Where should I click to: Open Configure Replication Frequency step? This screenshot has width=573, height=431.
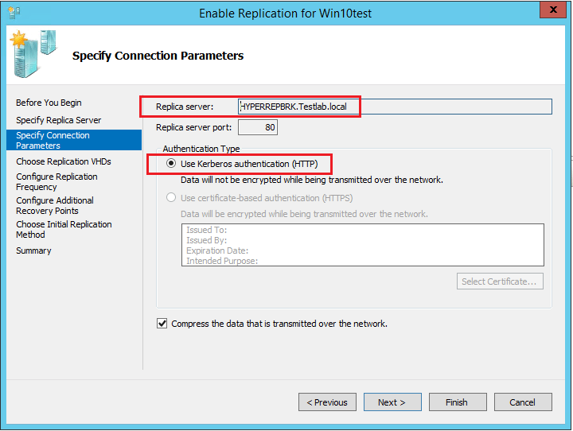(x=57, y=181)
